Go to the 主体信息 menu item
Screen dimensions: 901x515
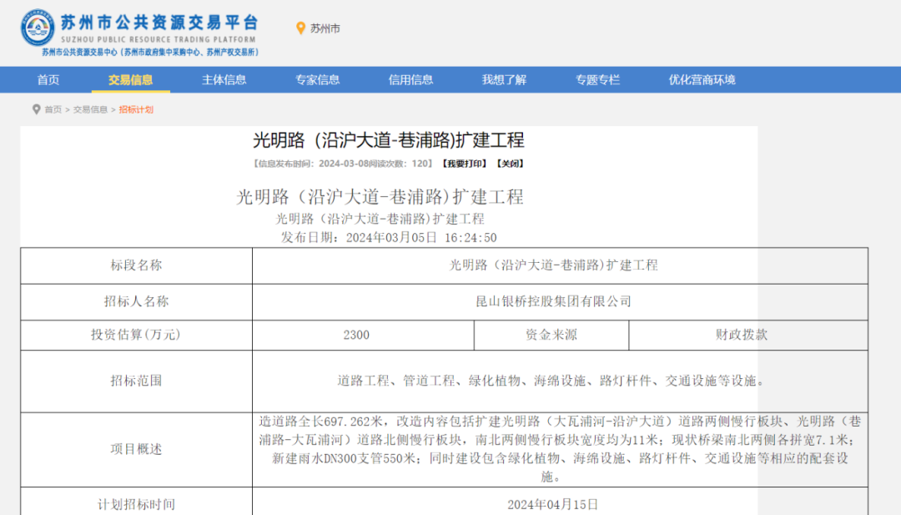tap(224, 80)
